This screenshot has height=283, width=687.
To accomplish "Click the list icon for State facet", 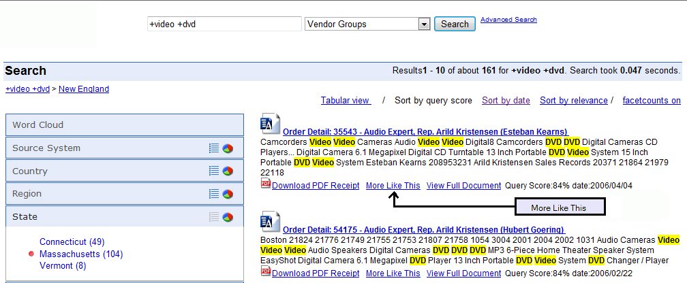I will [214, 216].
